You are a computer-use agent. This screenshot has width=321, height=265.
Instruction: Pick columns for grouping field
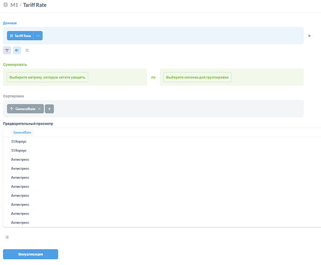coord(197,77)
